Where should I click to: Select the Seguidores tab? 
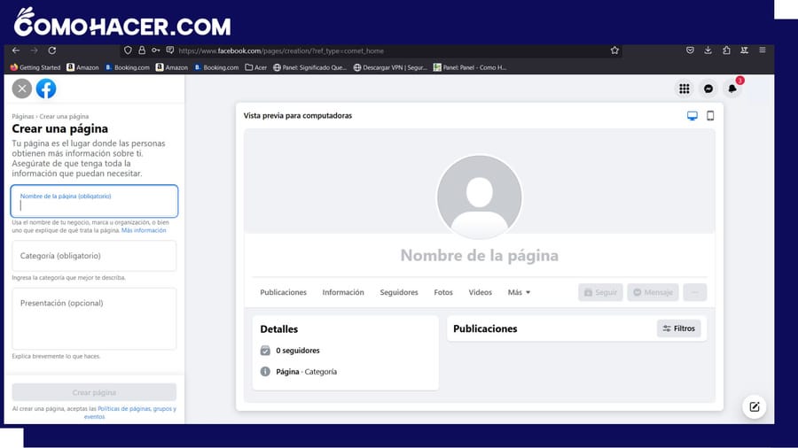coord(399,292)
